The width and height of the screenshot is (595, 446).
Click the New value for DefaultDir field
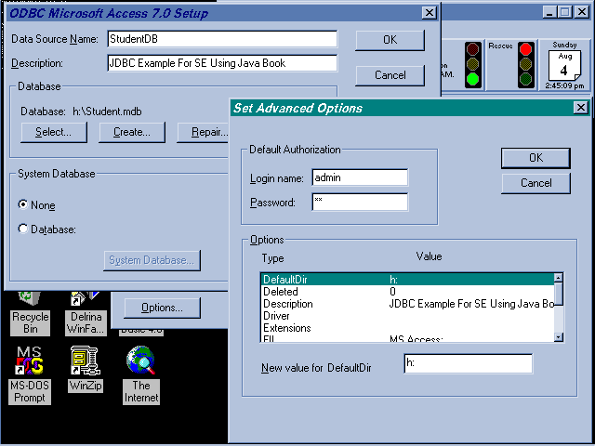point(469,363)
